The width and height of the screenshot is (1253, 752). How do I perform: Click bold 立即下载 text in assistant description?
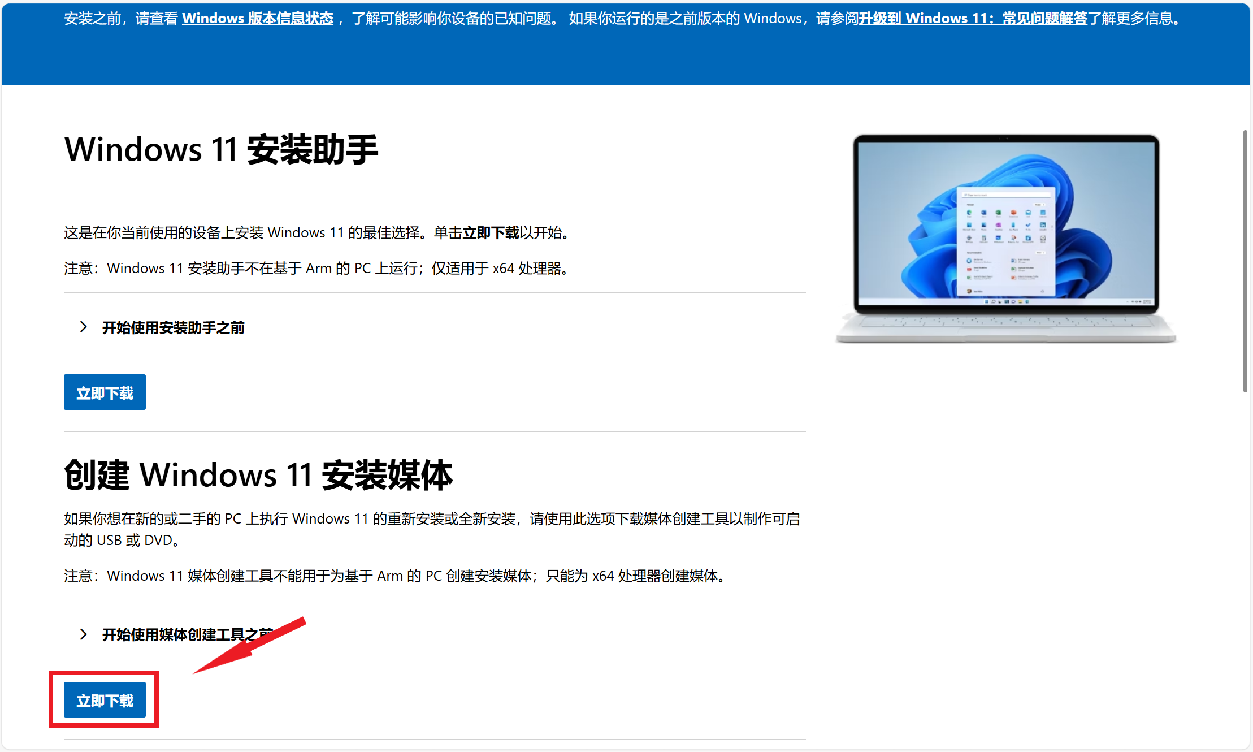pyautogui.click(x=491, y=233)
